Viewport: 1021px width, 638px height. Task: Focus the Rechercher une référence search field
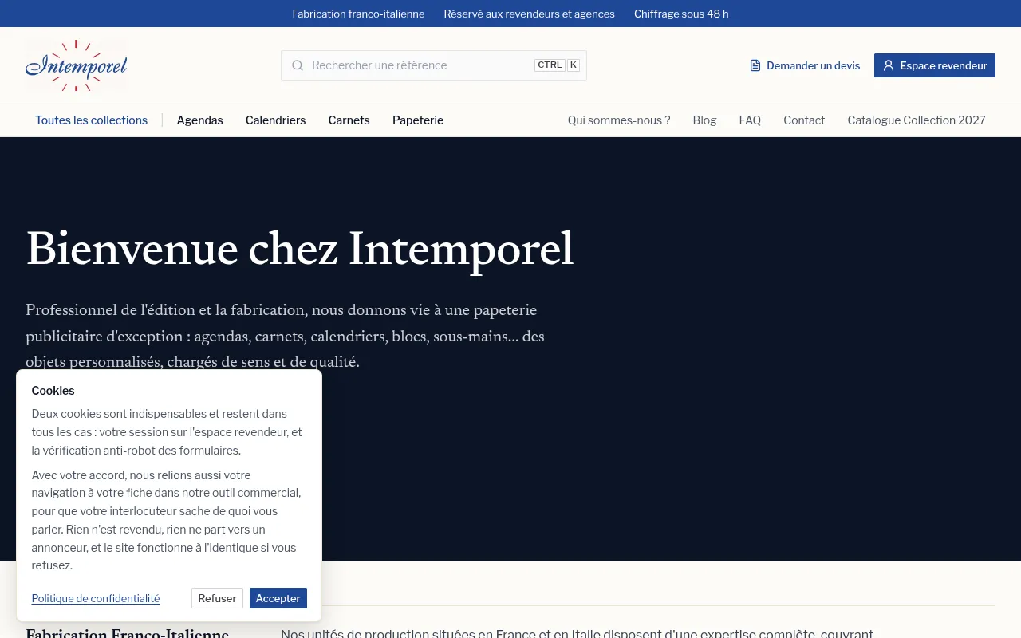434,65
